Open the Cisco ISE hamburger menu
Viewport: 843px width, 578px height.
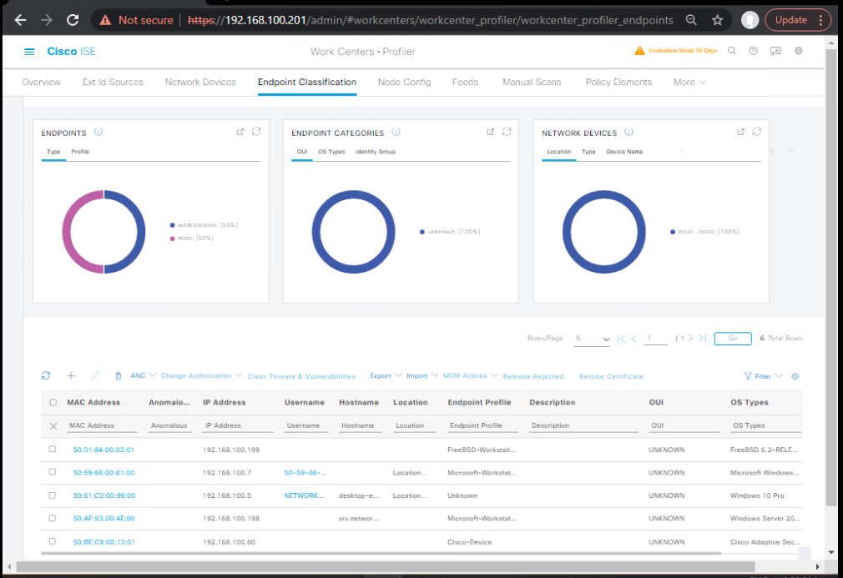tap(29, 52)
